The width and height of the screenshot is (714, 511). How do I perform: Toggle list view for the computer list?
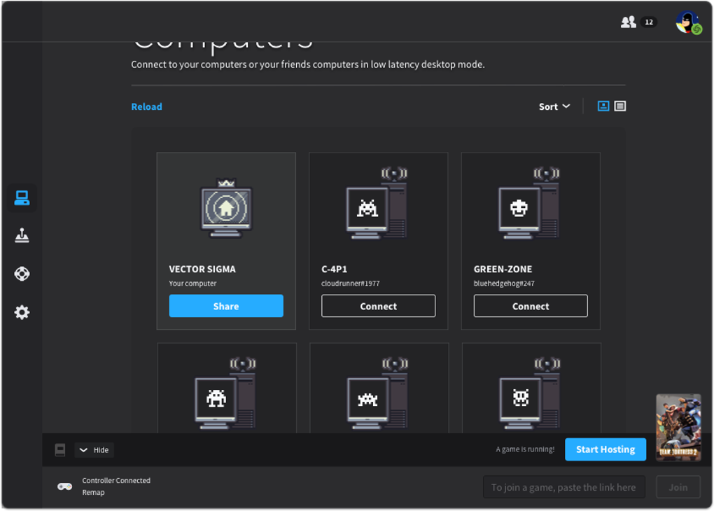(620, 106)
